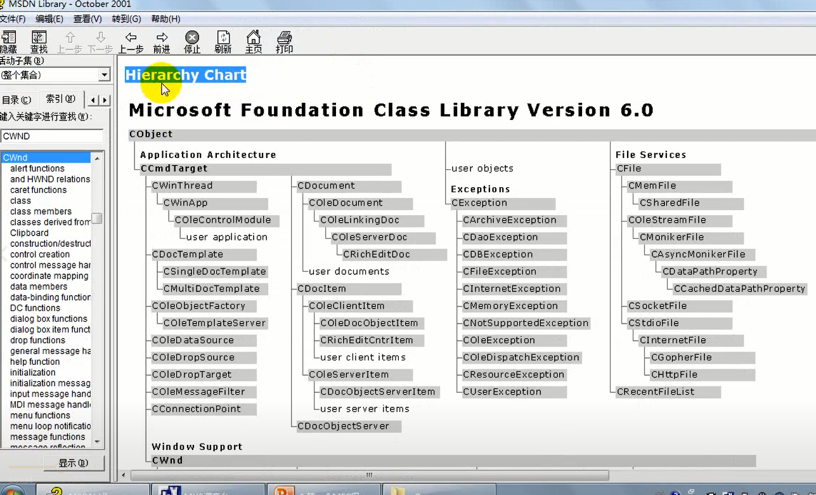The width and height of the screenshot is (816, 495).
Task: Open the 编辑(E) menu
Action: pyautogui.click(x=49, y=19)
